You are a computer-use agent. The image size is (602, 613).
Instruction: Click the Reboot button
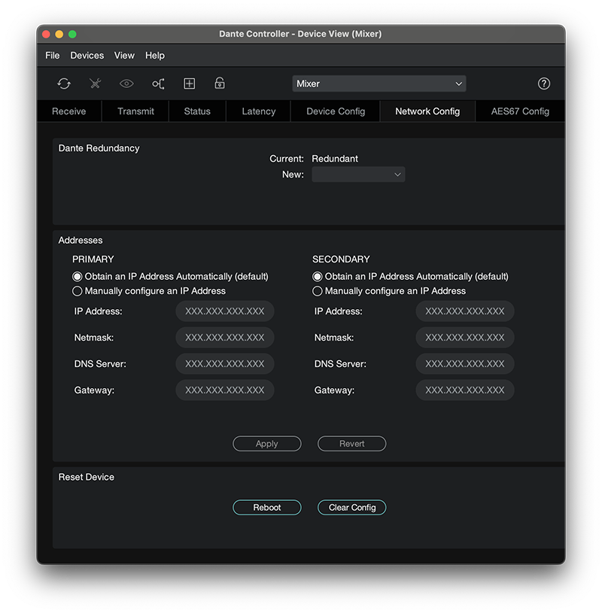(x=267, y=508)
